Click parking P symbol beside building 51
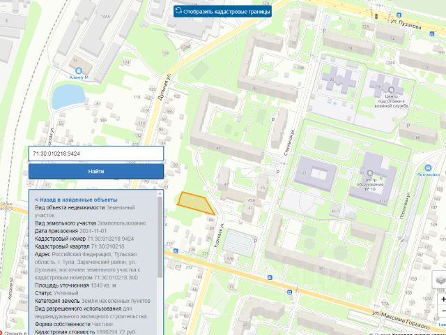Screen dimensions: 446x335 [x=273, y=120]
